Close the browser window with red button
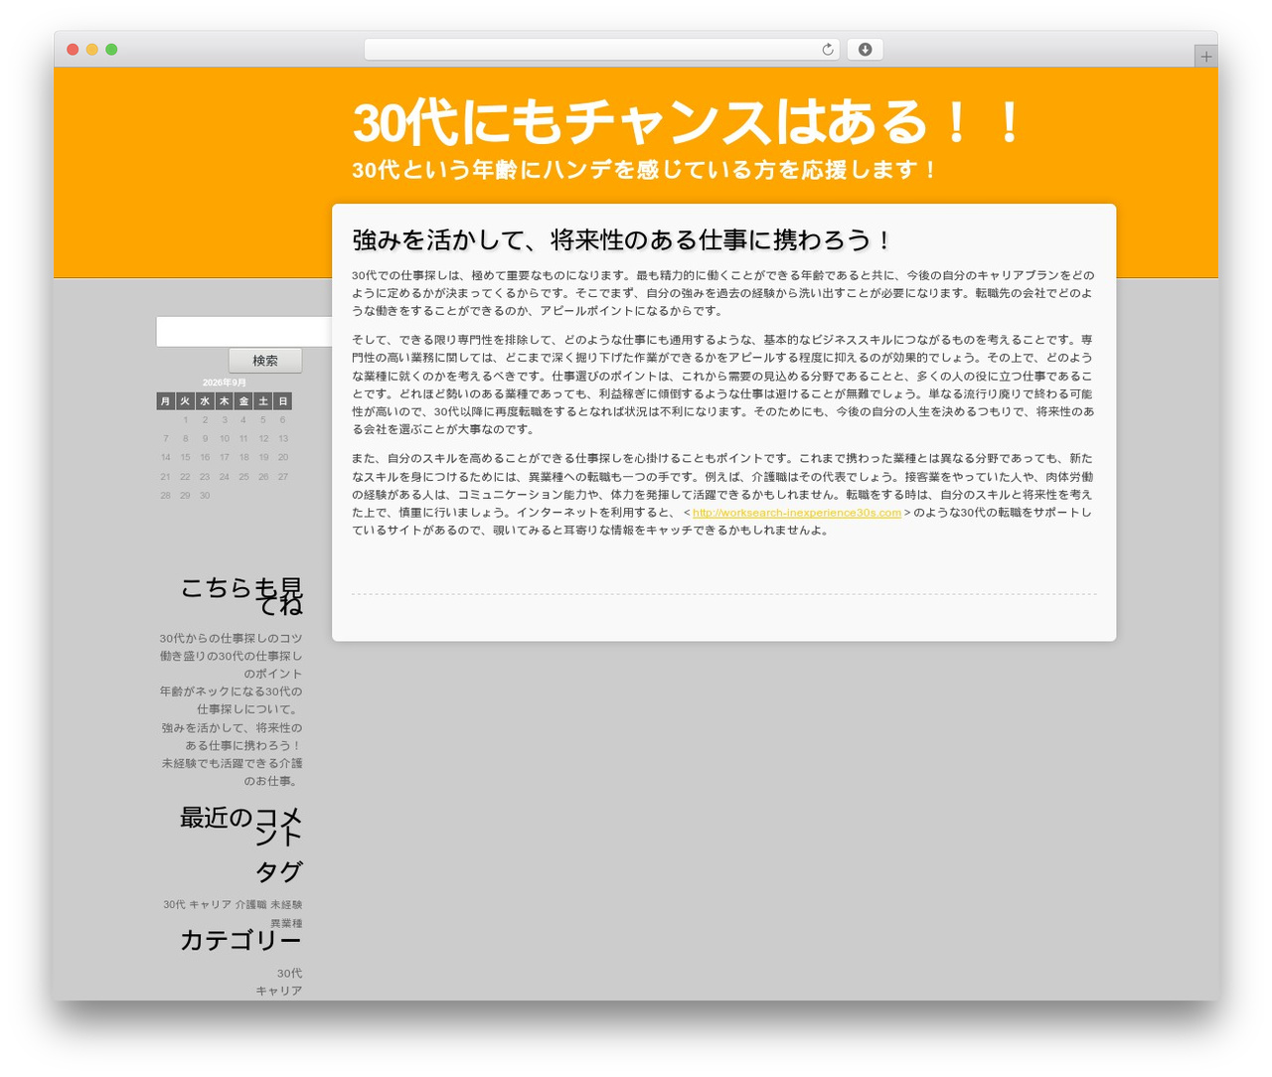The image size is (1272, 1077). (x=73, y=50)
